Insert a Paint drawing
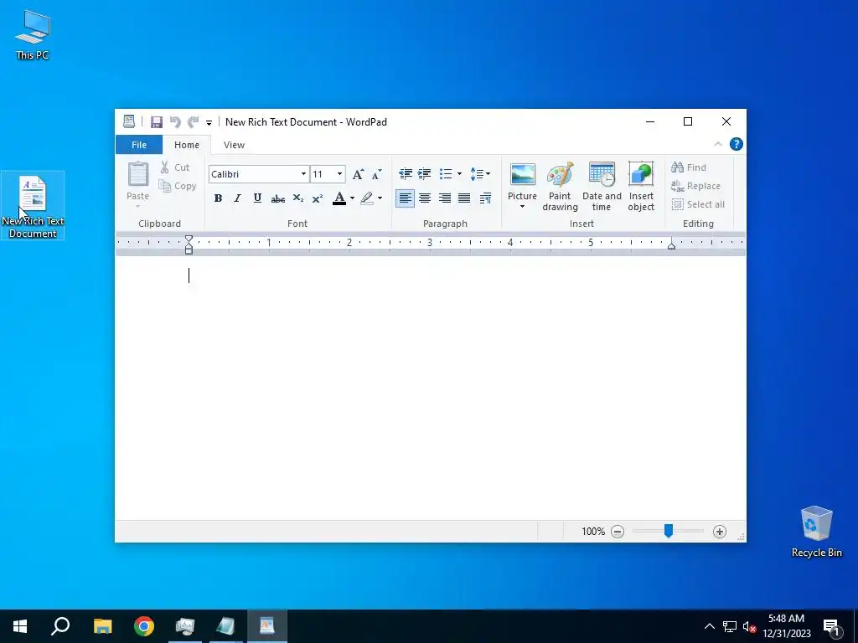Image resolution: width=858 pixels, height=643 pixels. point(560,187)
